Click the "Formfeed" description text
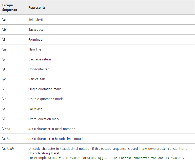The height and width of the screenshot is (163, 195). (x=35, y=39)
